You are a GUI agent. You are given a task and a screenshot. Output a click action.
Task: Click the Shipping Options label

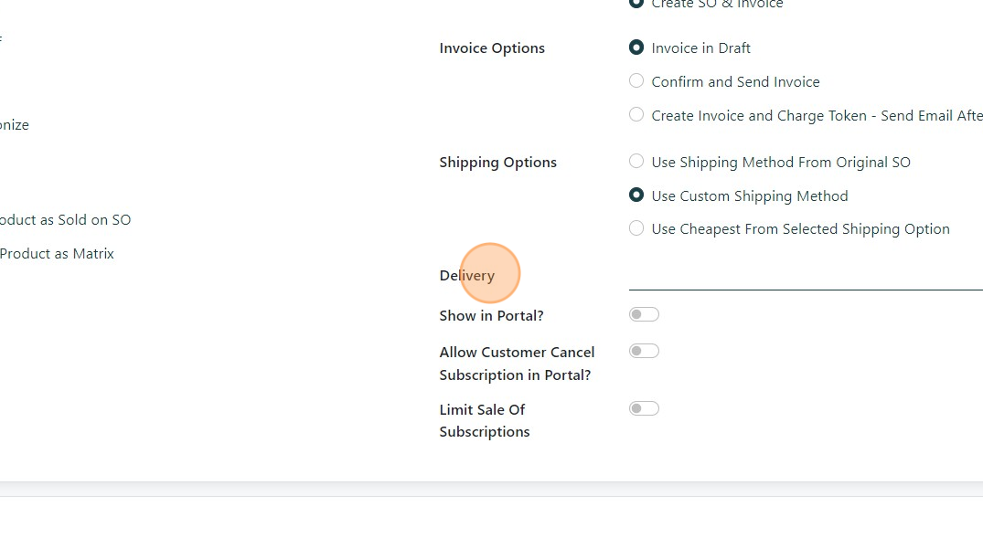pyautogui.click(x=497, y=163)
